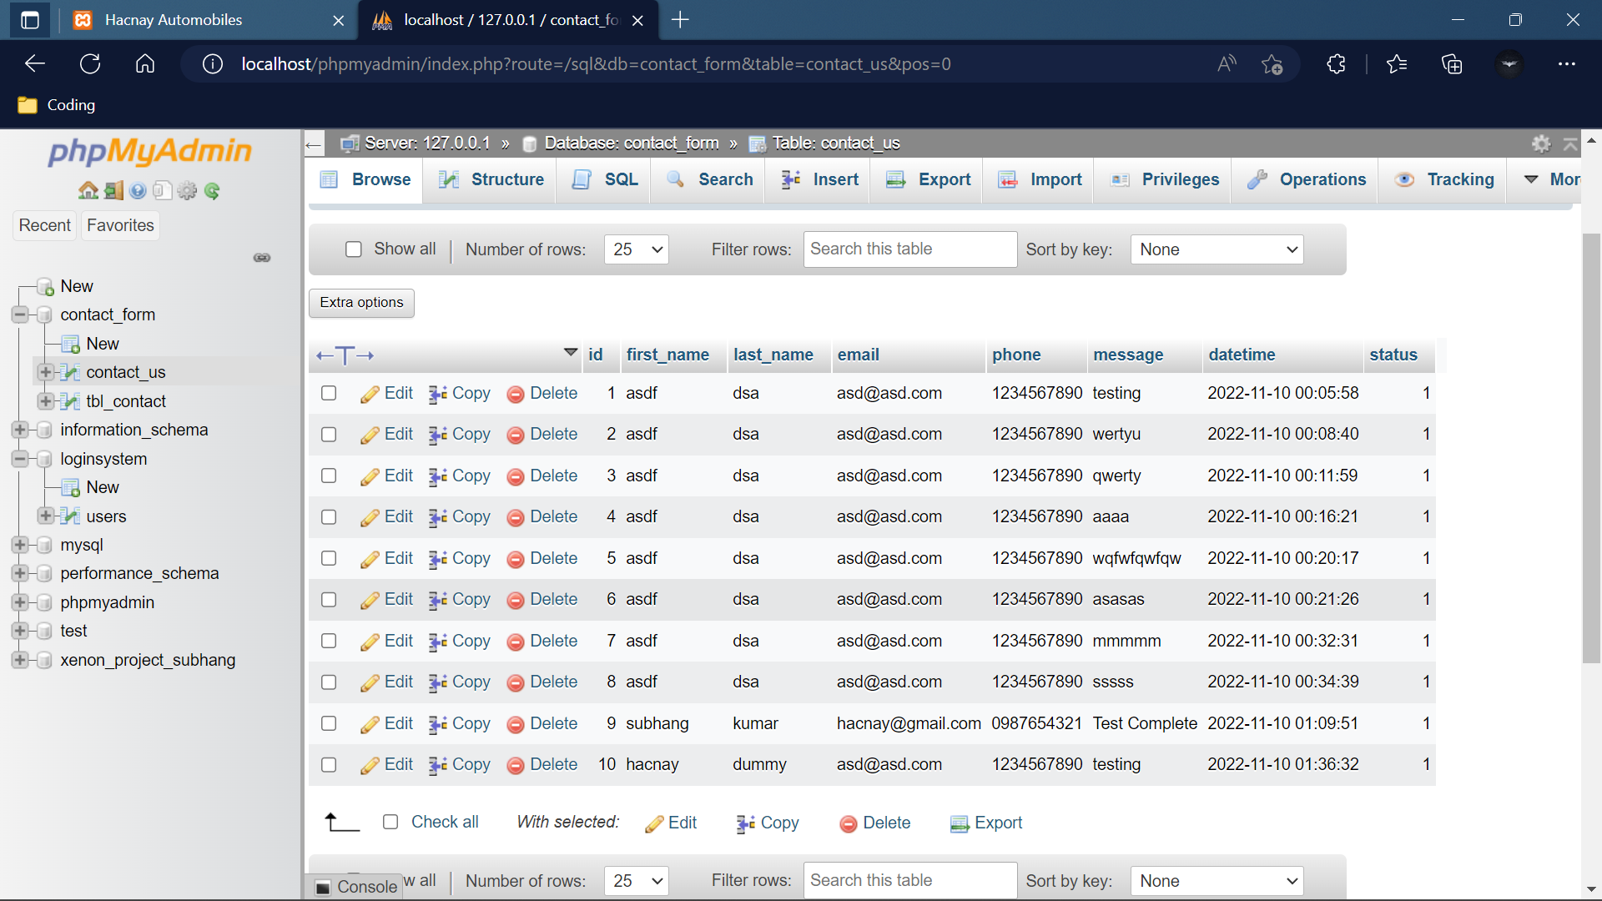1602x901 pixels.
Task: Click the Extra options button
Action: pyautogui.click(x=361, y=302)
